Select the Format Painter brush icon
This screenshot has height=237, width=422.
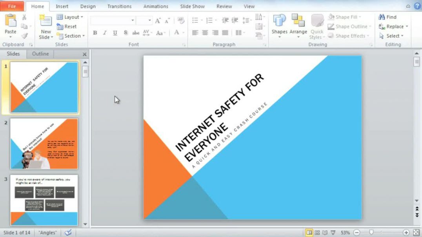pos(24,36)
